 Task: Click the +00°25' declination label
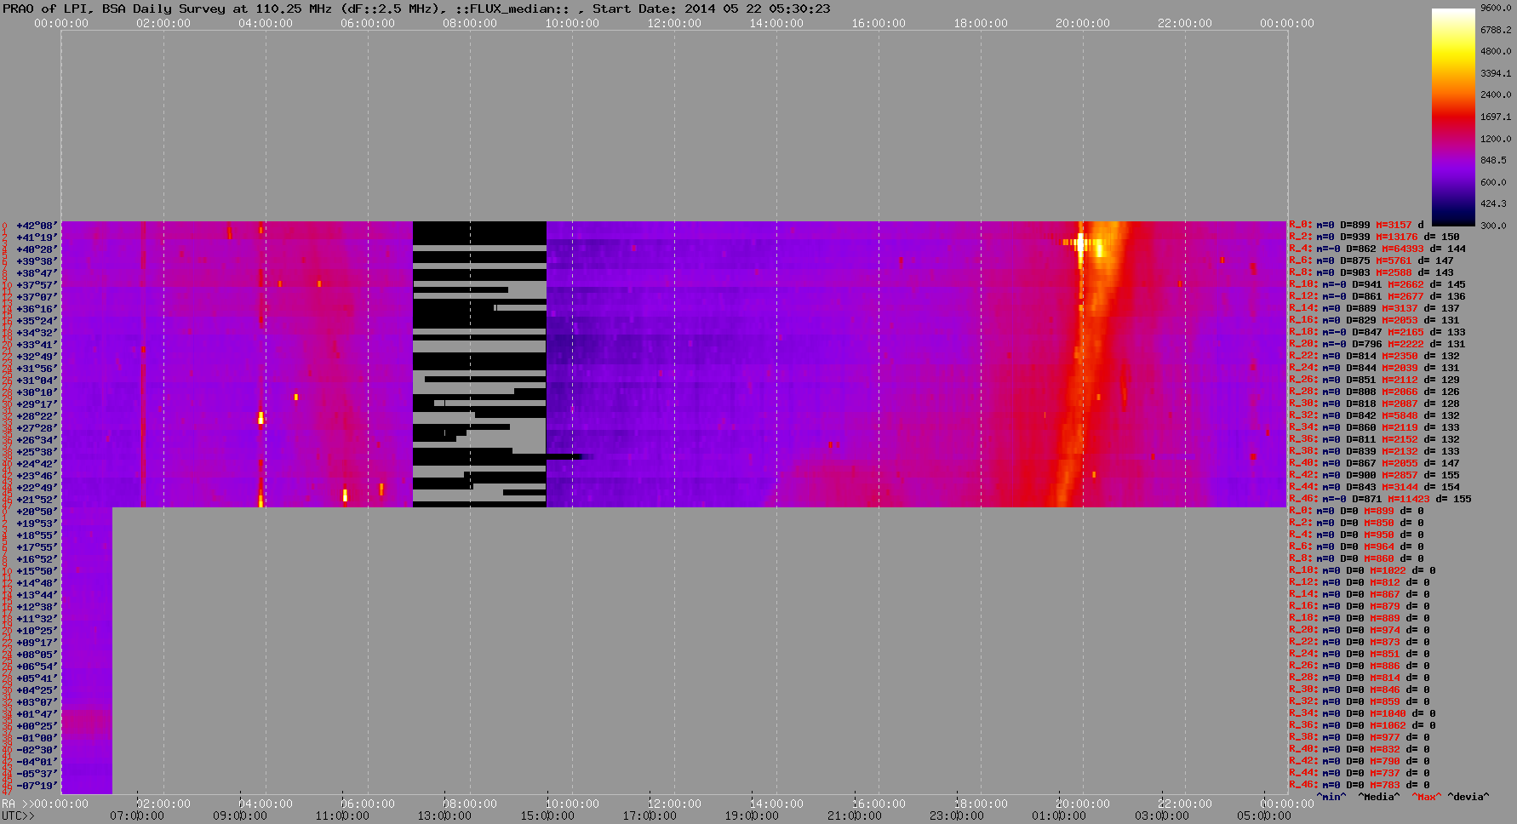click(37, 726)
